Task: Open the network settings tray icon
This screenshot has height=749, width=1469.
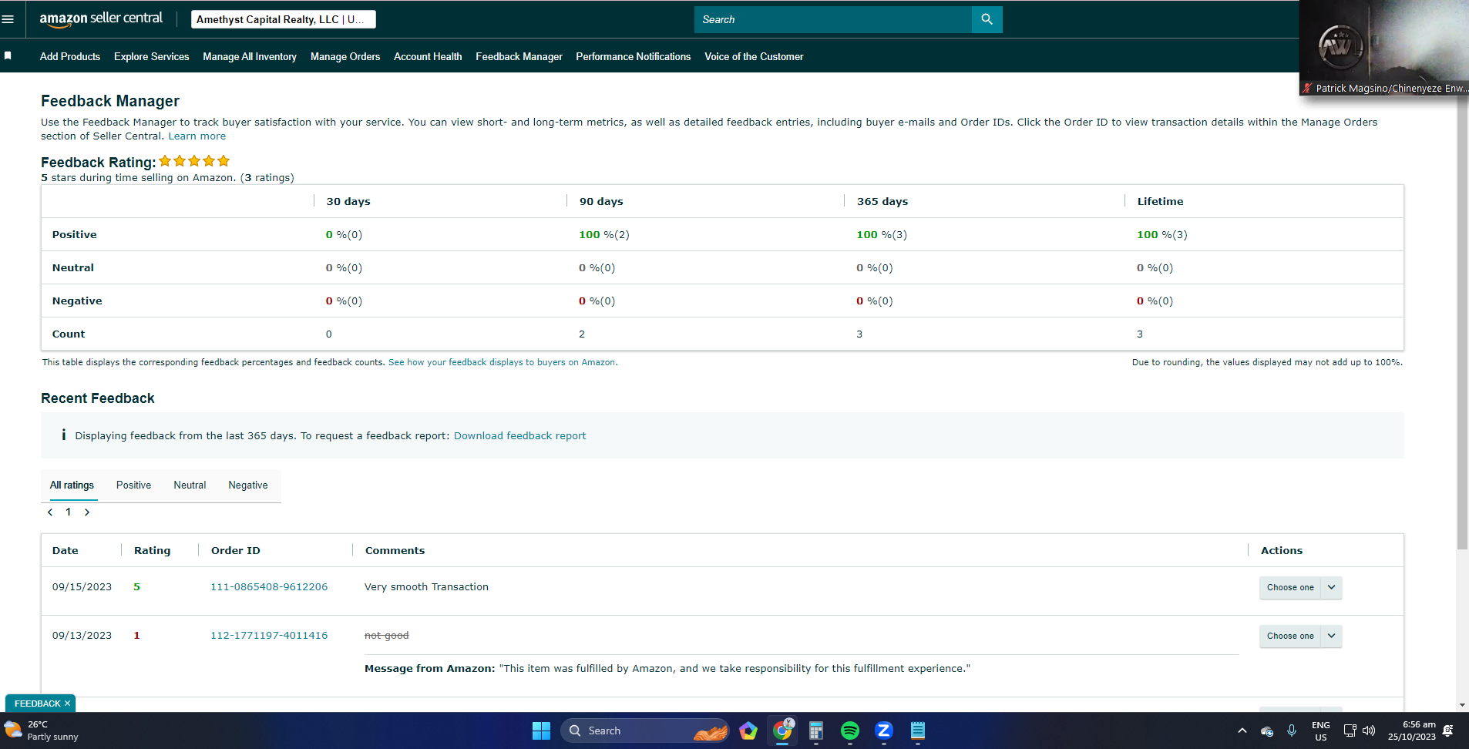Action: 1350,731
